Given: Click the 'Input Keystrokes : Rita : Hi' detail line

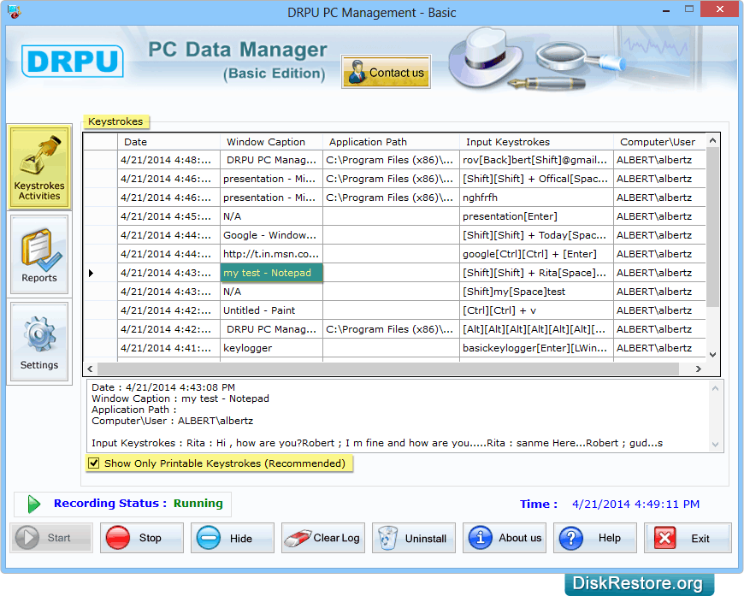Looking at the screenshot, I should [x=377, y=443].
